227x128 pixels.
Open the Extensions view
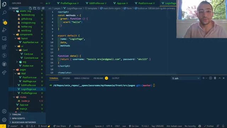tap(4, 47)
